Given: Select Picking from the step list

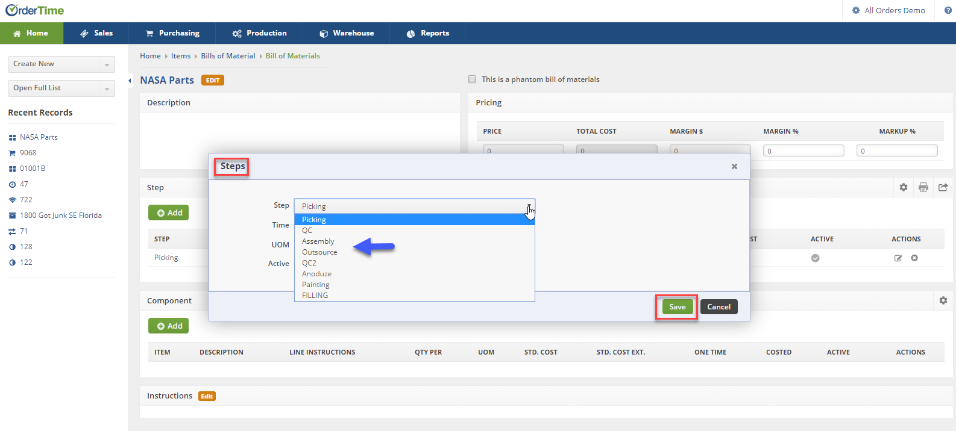Looking at the screenshot, I should pos(414,220).
